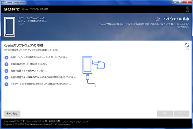This screenshot has height=129, width=193.
Task: Go to ホーム in the breadcrumb
Action: pos(25,9)
